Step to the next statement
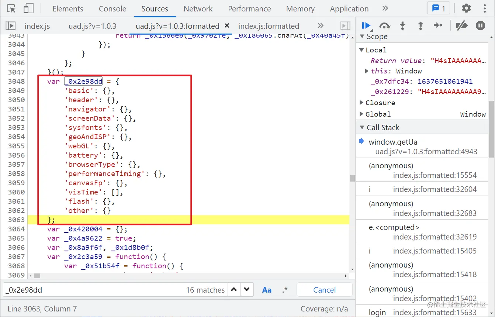Image resolution: width=495 pixels, height=317 pixels. click(438, 25)
